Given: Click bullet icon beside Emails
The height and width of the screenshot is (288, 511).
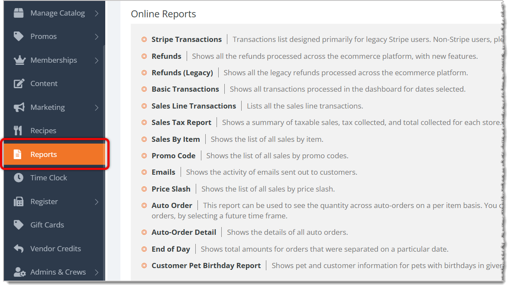Looking at the screenshot, I should point(144,172).
